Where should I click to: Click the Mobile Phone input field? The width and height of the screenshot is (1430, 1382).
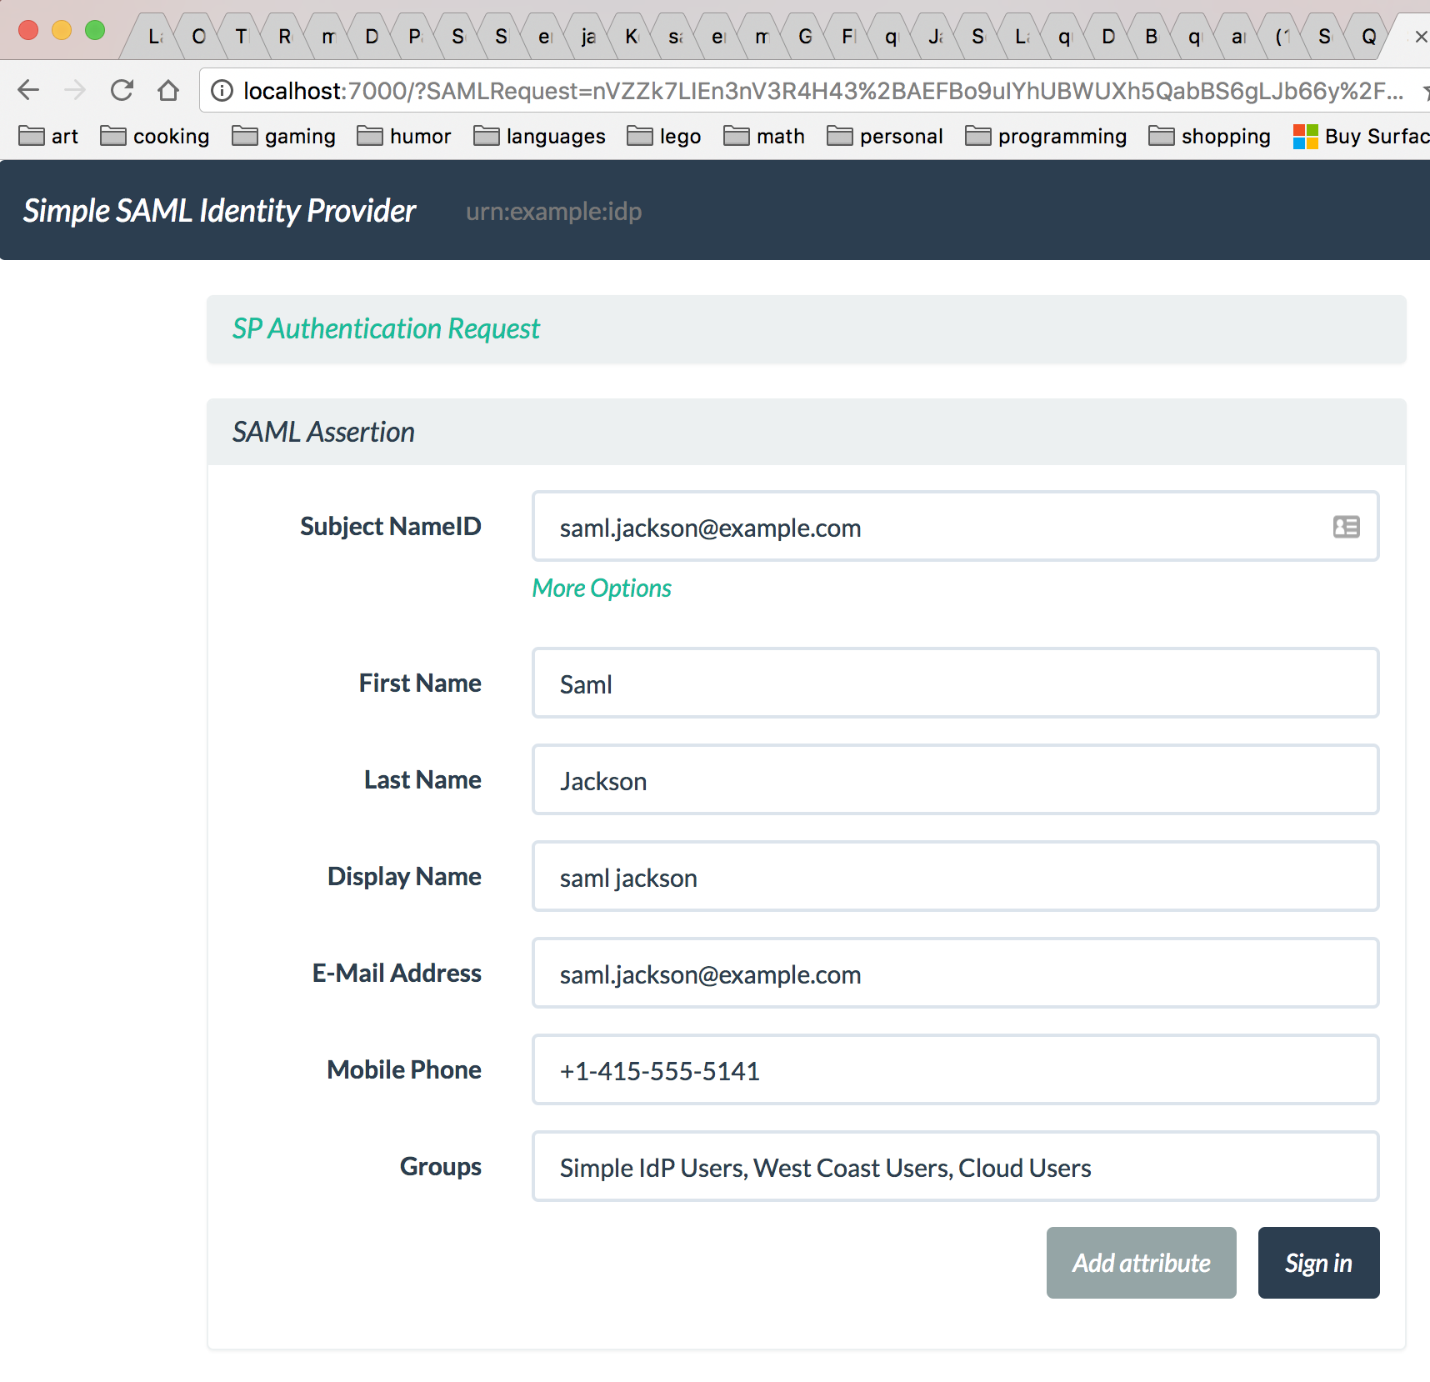click(x=956, y=1069)
